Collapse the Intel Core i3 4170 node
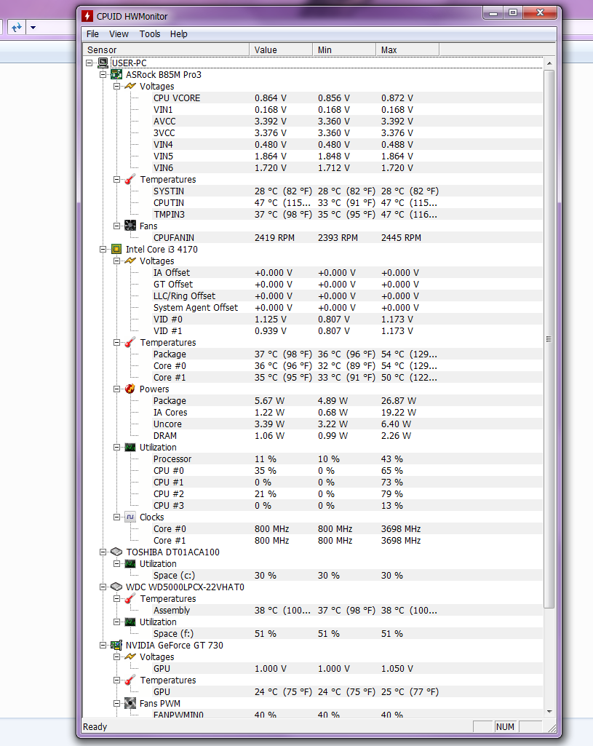The height and width of the screenshot is (746, 593). [103, 250]
